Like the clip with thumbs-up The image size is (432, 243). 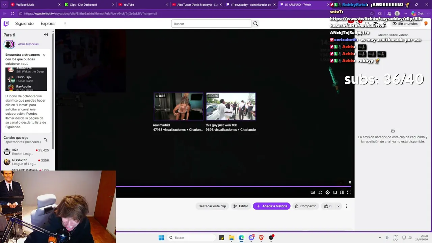(328, 206)
